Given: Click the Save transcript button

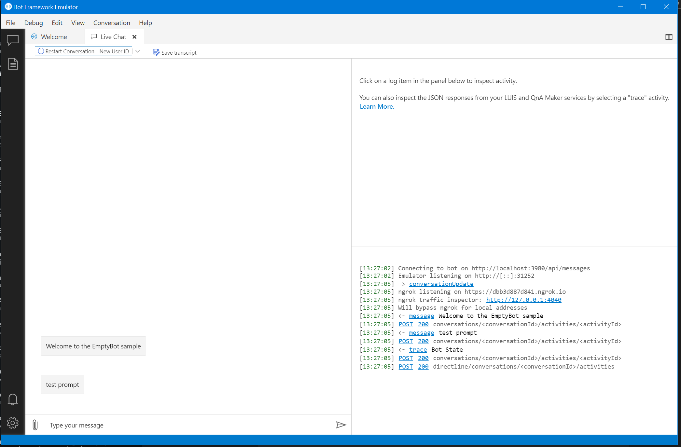Looking at the screenshot, I should click(x=175, y=52).
